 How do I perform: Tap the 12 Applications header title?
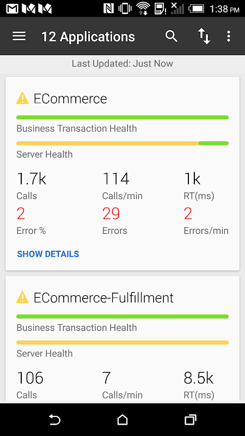pos(88,37)
